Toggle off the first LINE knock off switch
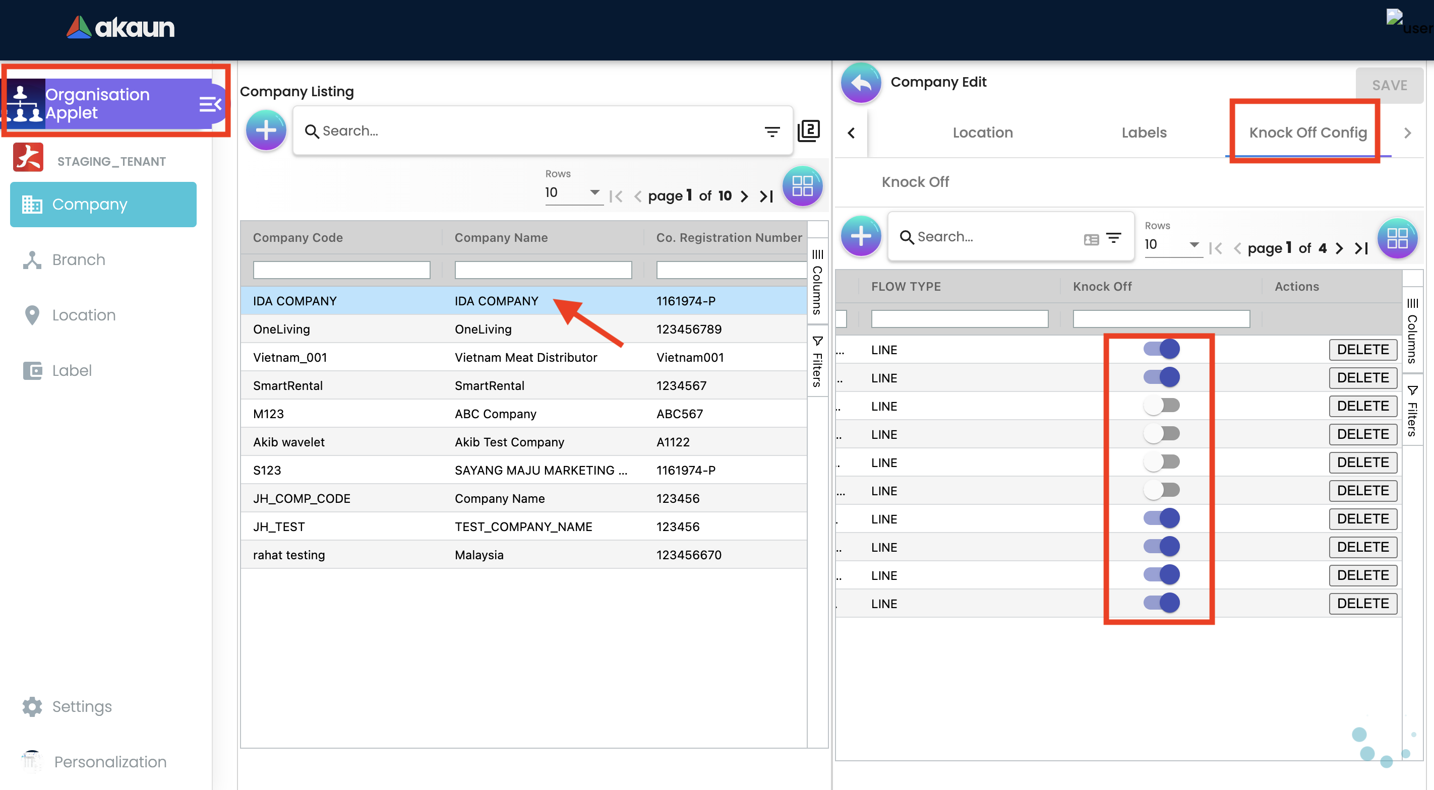1434x790 pixels. (1161, 349)
